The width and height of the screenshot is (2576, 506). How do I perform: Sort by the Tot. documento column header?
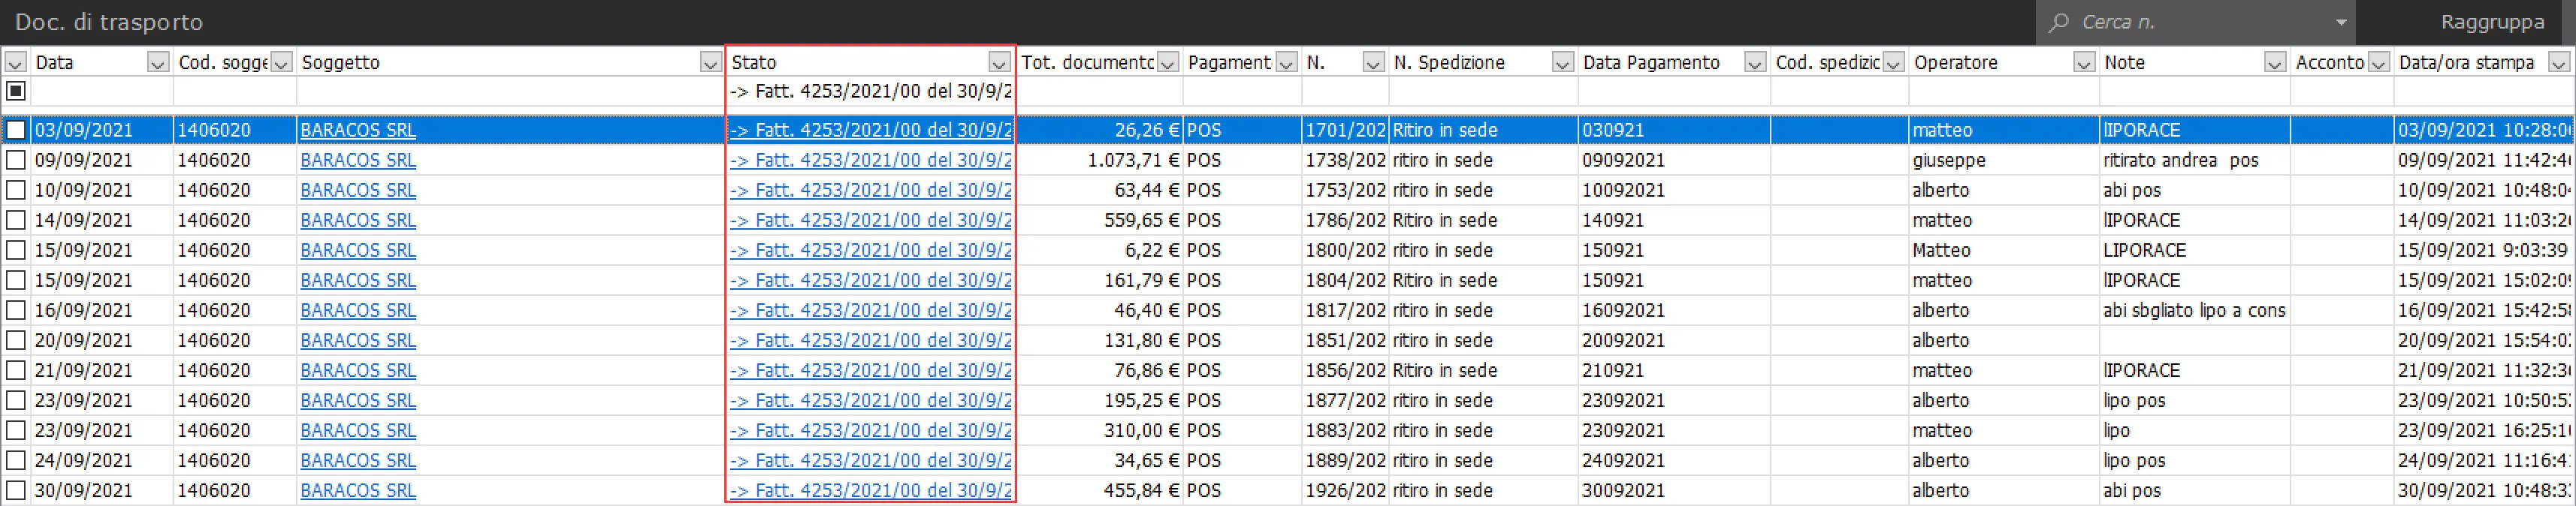[1086, 62]
